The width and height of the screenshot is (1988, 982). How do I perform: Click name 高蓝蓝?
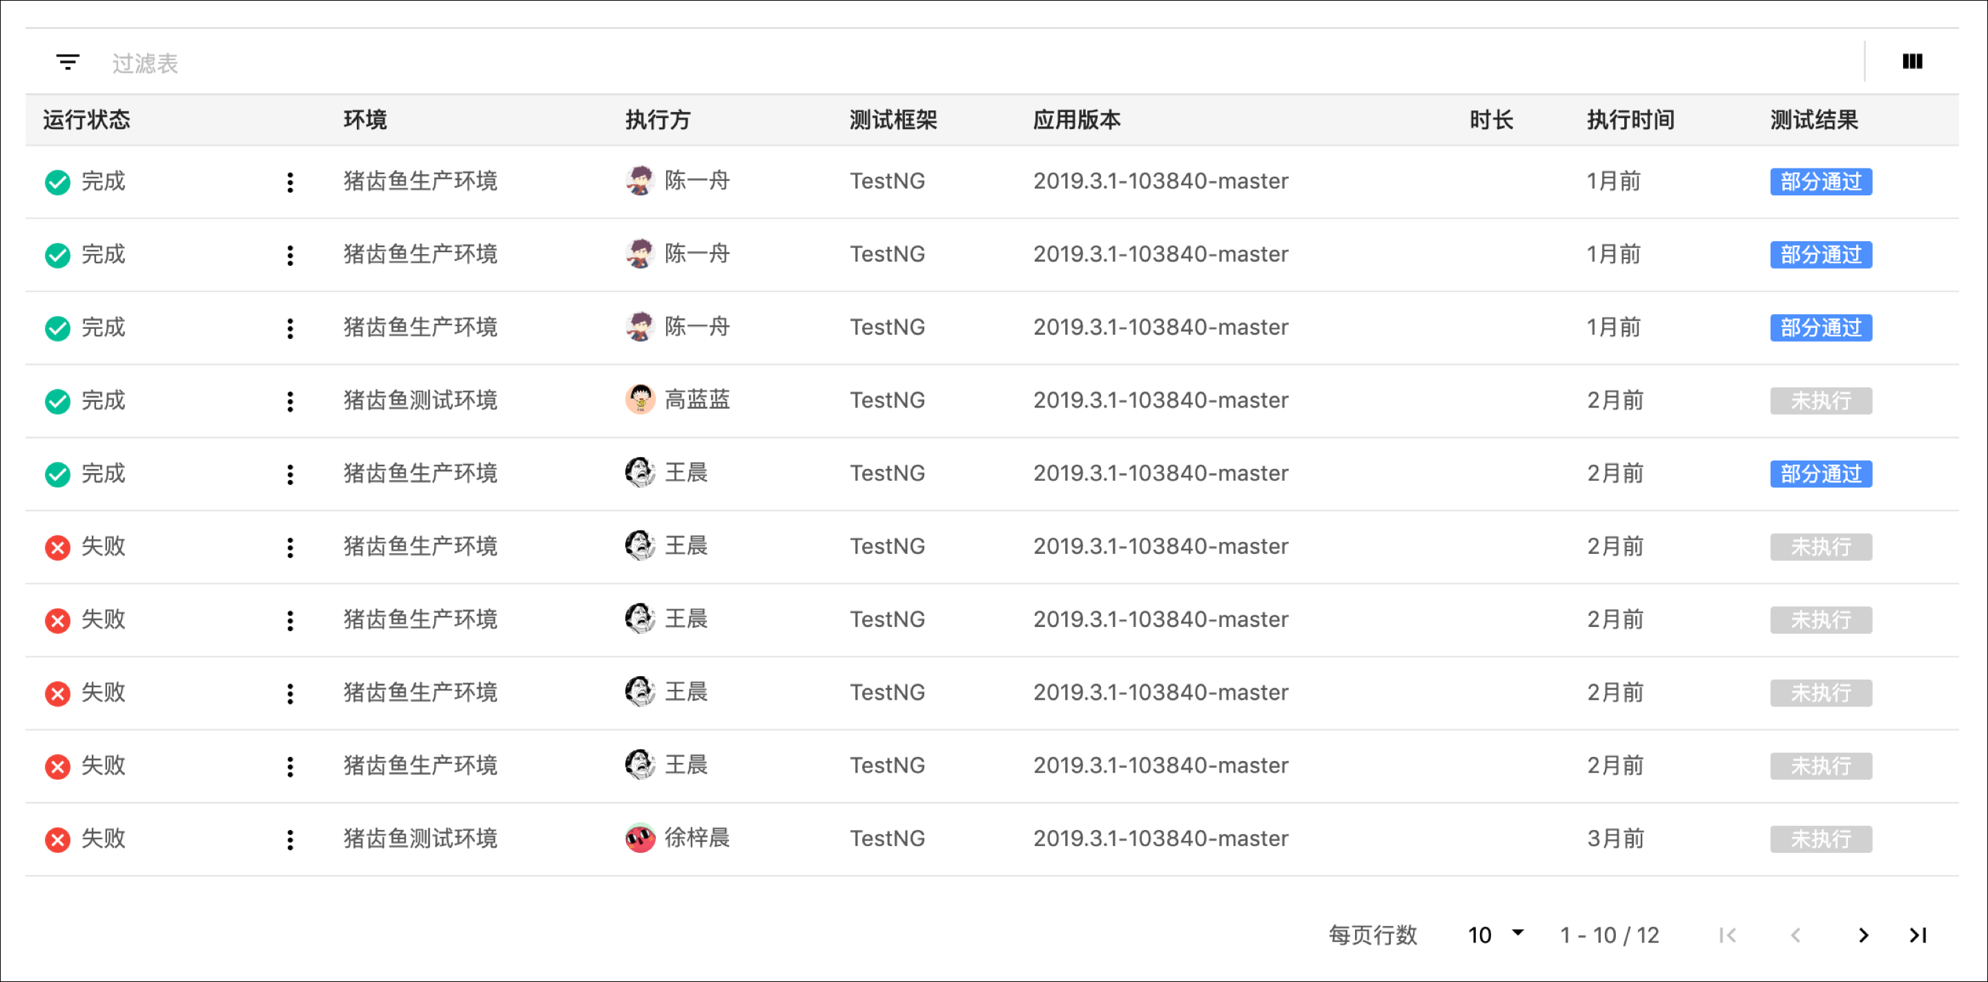[x=698, y=400]
